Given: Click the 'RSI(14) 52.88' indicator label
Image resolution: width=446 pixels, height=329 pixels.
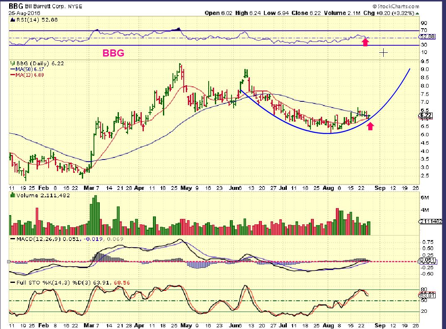Looking at the screenshot, I should tap(37, 20).
